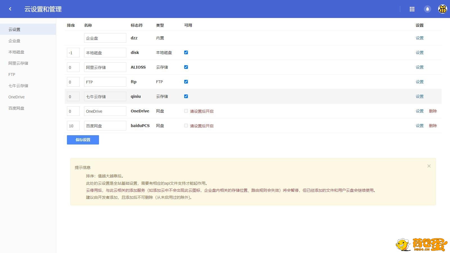Click the 提示信息 heading

click(x=83, y=168)
